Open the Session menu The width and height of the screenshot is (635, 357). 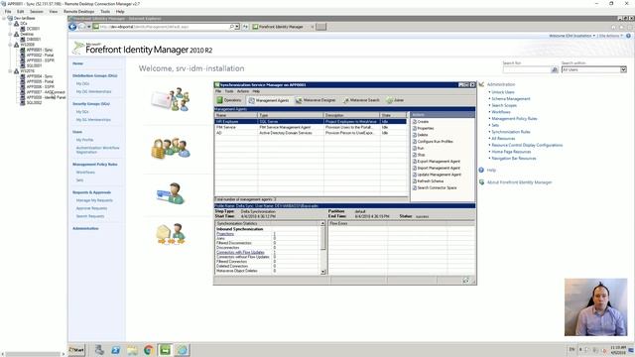coord(36,12)
